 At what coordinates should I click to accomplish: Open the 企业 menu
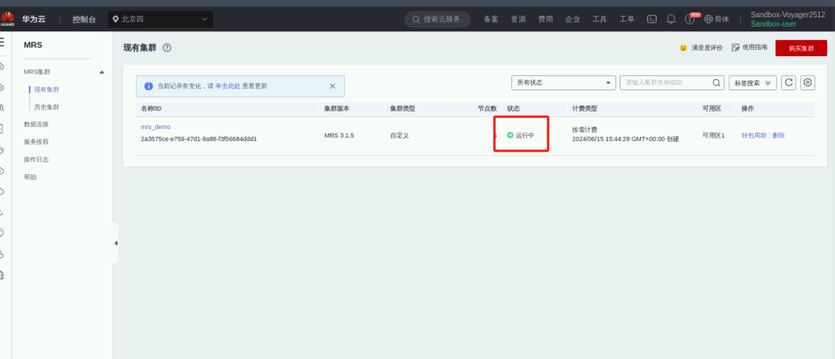click(x=572, y=19)
